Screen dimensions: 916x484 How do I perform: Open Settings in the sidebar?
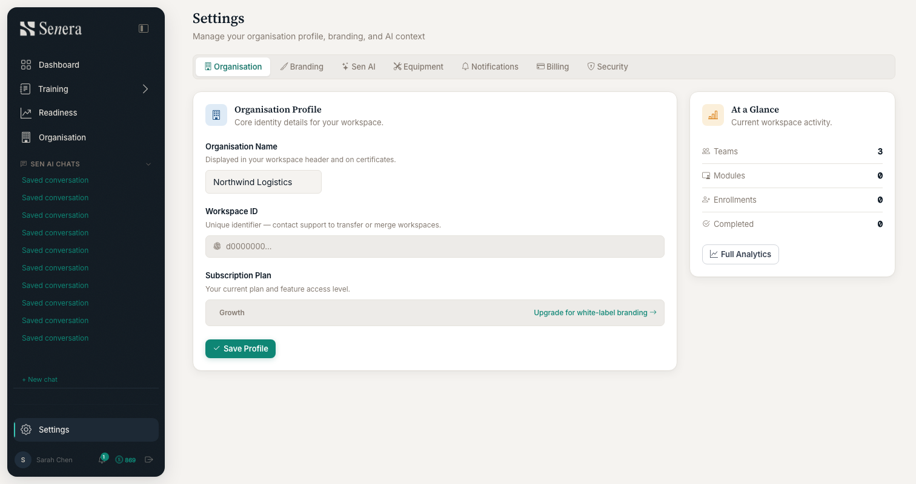click(86, 430)
